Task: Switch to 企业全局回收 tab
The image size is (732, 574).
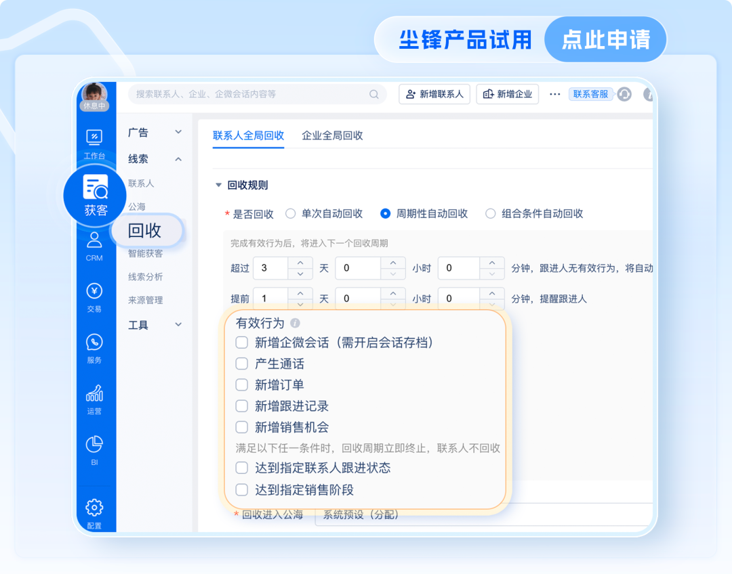Action: [x=332, y=135]
